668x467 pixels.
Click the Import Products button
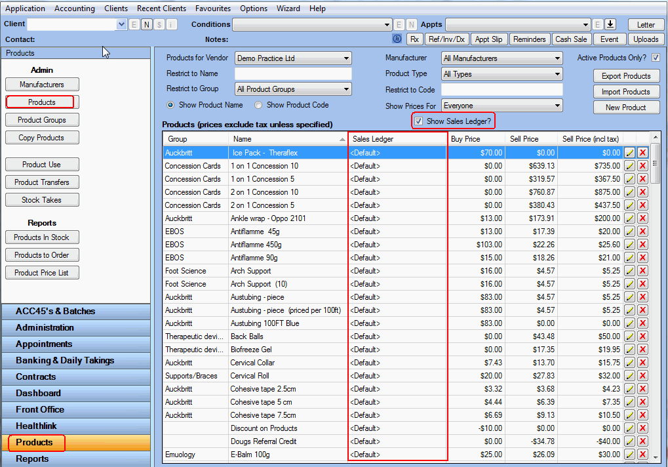click(626, 92)
